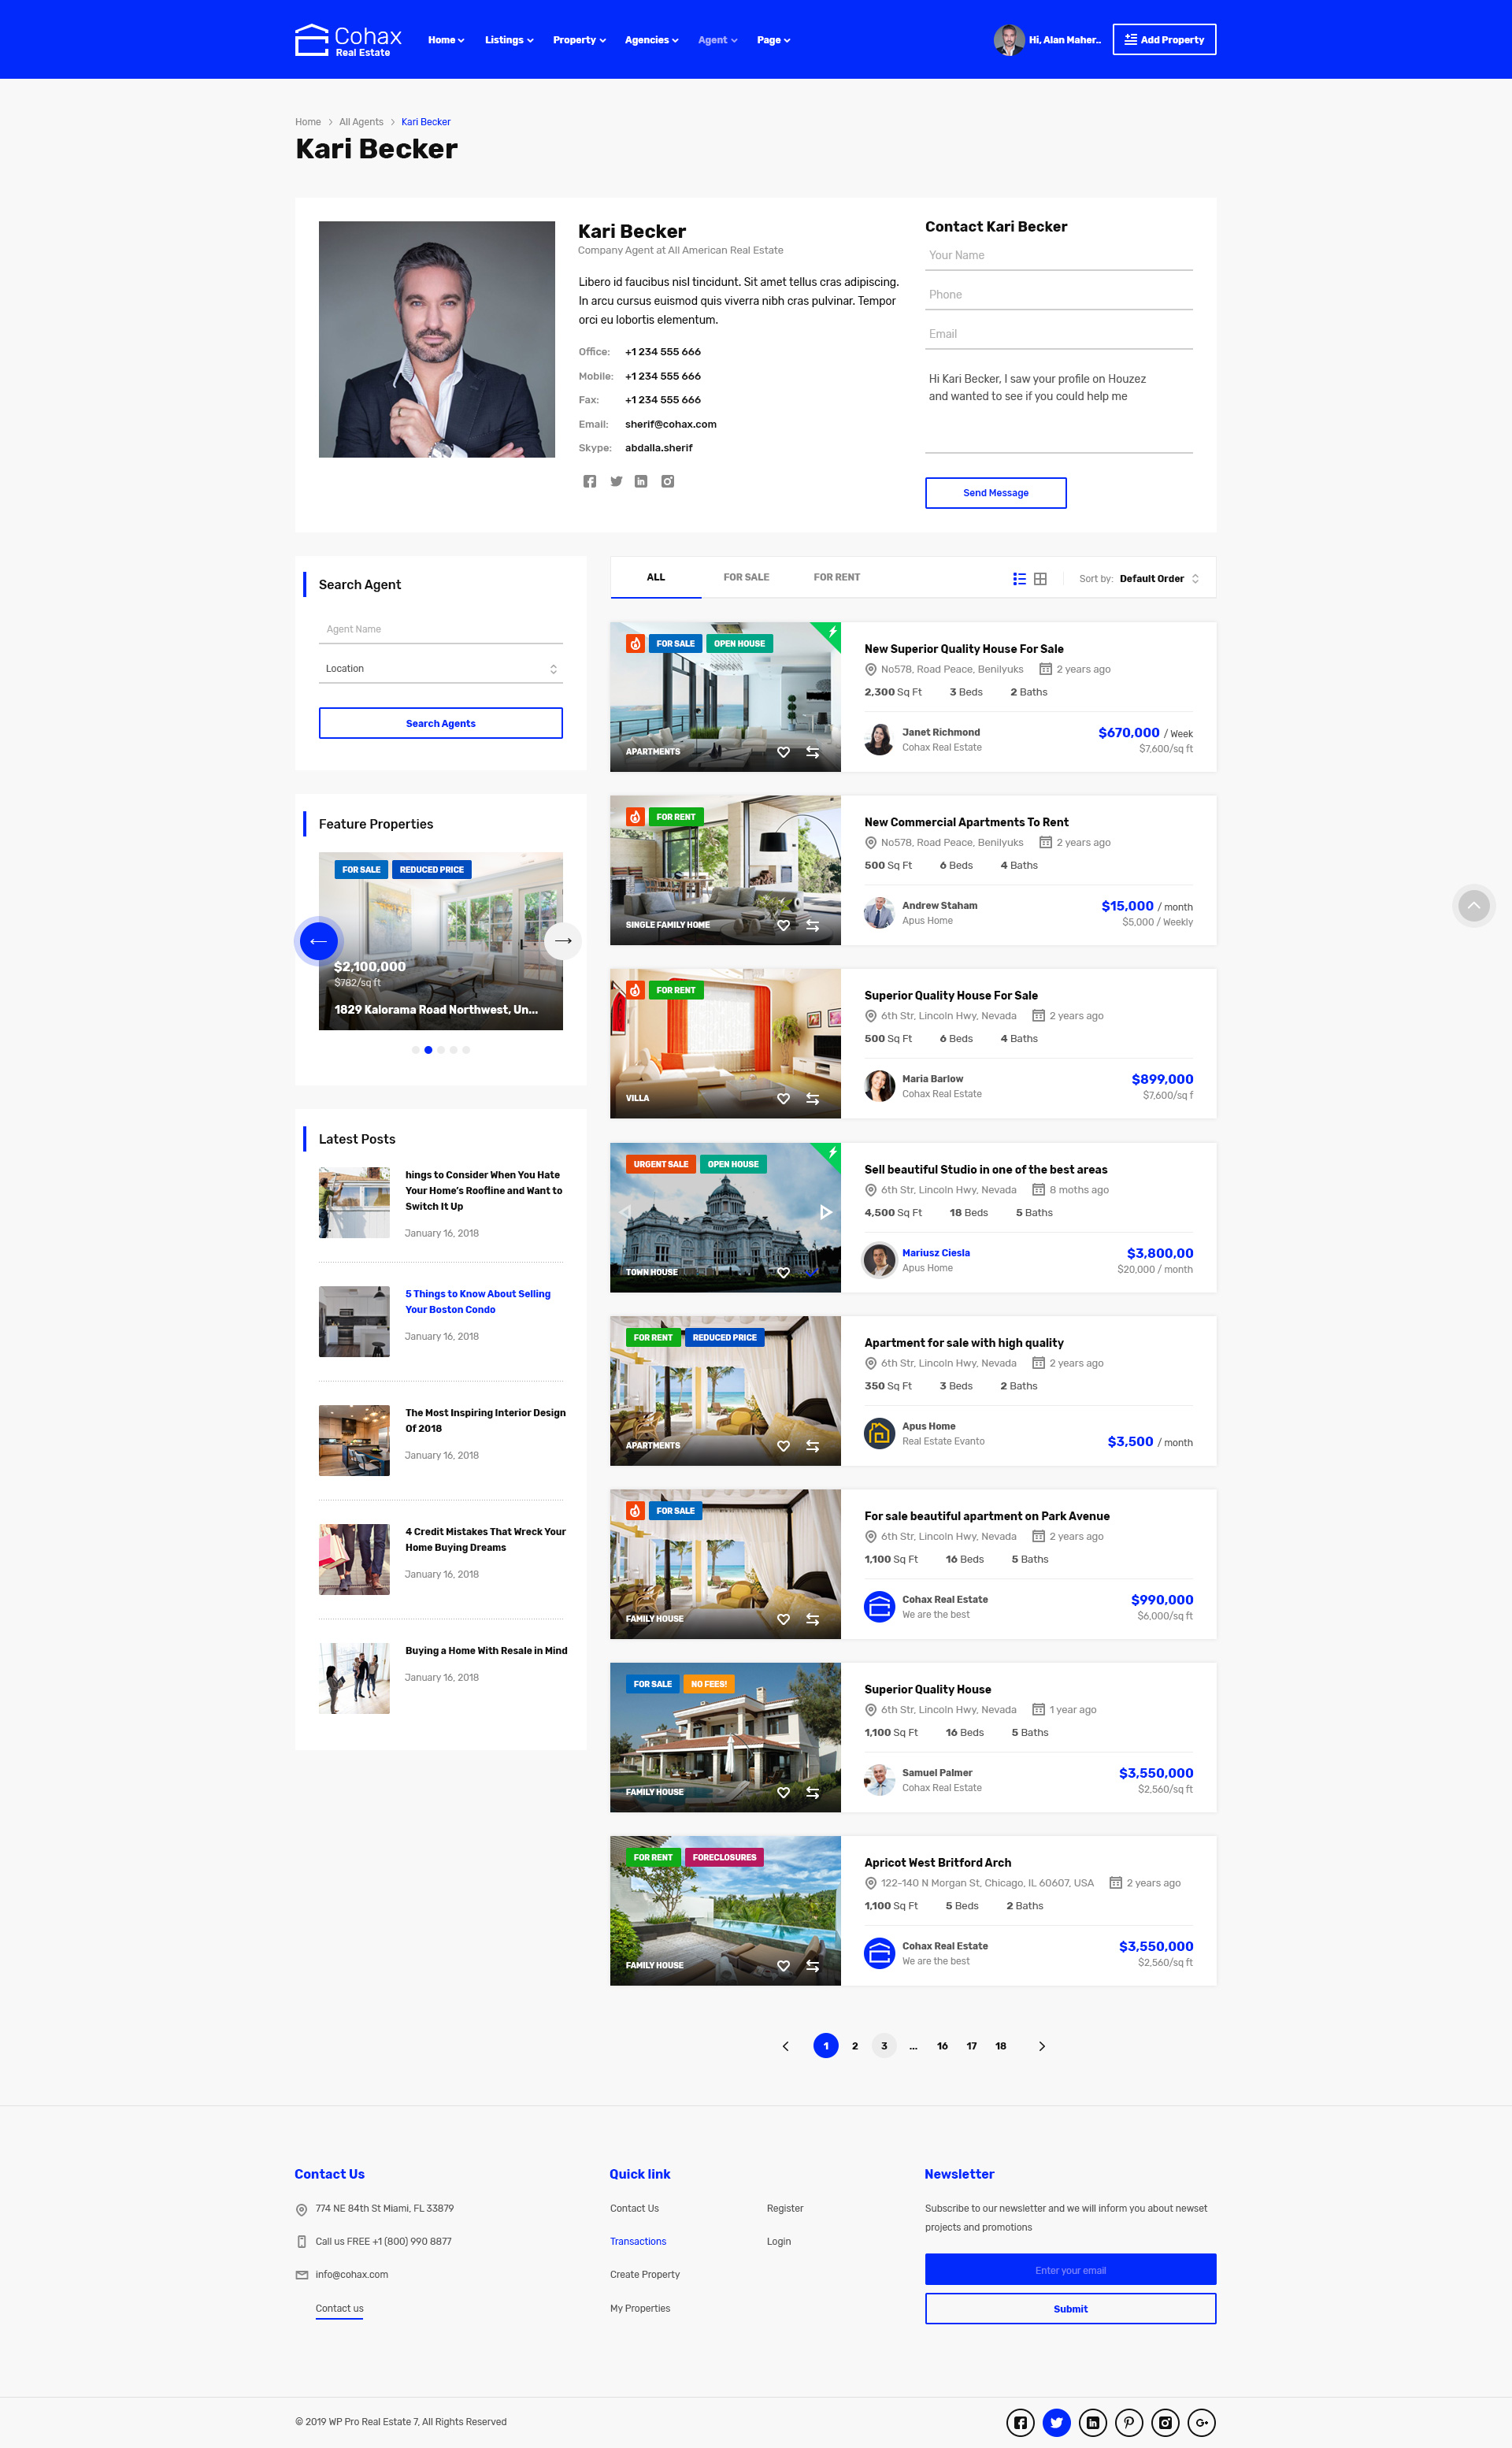Image resolution: width=1512 pixels, height=2448 pixels.
Task: Favorite the New Superior Quality House listing
Action: [783, 752]
